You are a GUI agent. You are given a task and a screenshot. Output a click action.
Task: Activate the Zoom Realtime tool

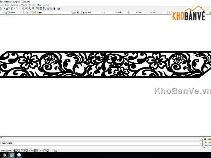(x=27, y=8)
